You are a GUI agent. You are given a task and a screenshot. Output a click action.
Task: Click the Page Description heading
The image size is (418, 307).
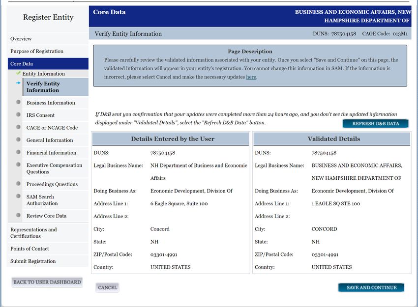tap(250, 52)
